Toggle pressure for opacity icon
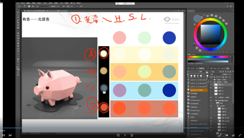Screen dimensions: 244x138 (x=64, y=6)
